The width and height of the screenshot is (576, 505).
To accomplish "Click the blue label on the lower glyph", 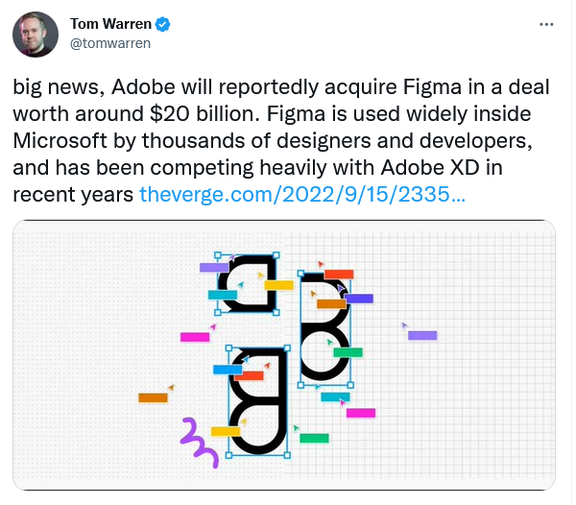I will tap(228, 370).
